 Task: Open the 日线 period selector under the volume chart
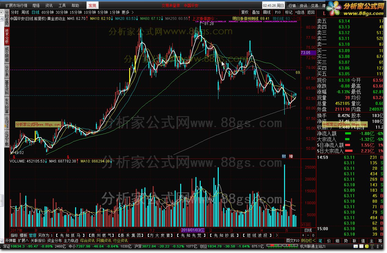tap(308, 230)
